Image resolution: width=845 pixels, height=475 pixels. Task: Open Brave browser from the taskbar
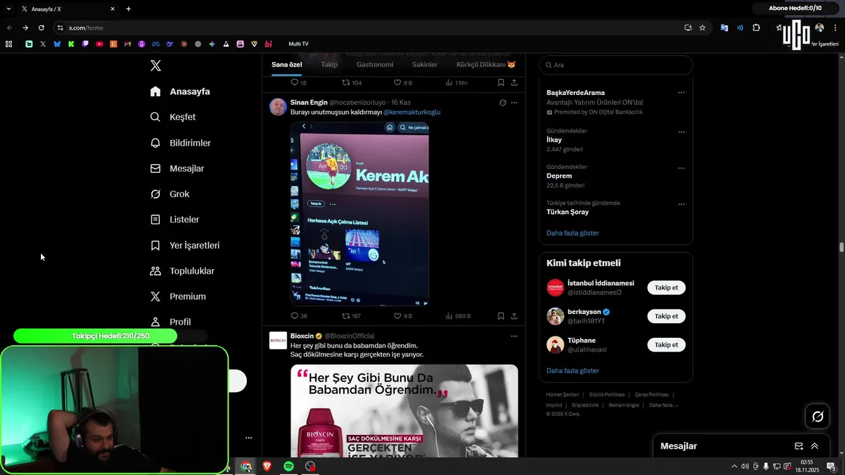coord(267,466)
